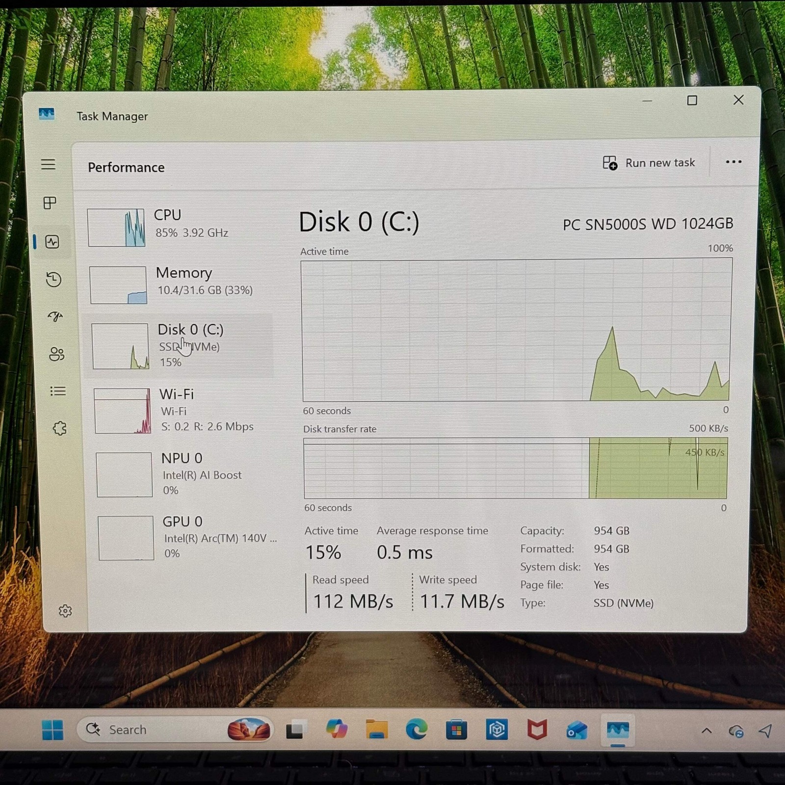Click the '112 MB/s' read speed value
Viewport: 785px width, 785px height.
pyautogui.click(x=353, y=602)
